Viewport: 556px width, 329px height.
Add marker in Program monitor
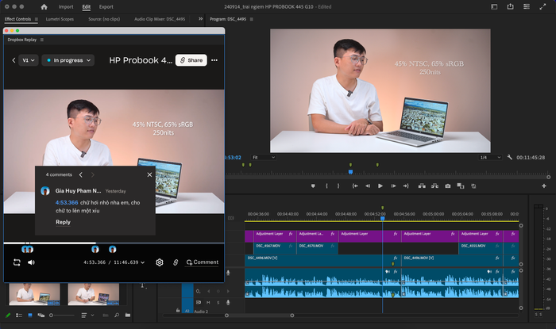click(x=313, y=186)
